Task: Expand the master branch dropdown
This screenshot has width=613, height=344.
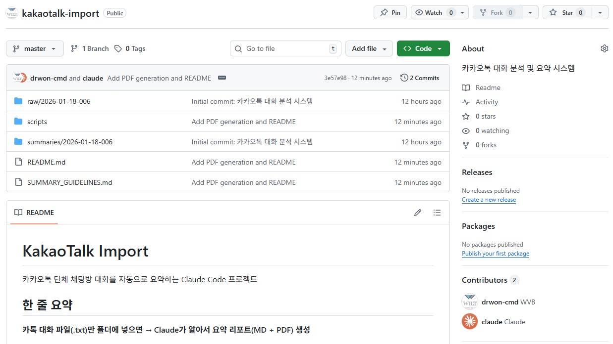Action: click(35, 48)
